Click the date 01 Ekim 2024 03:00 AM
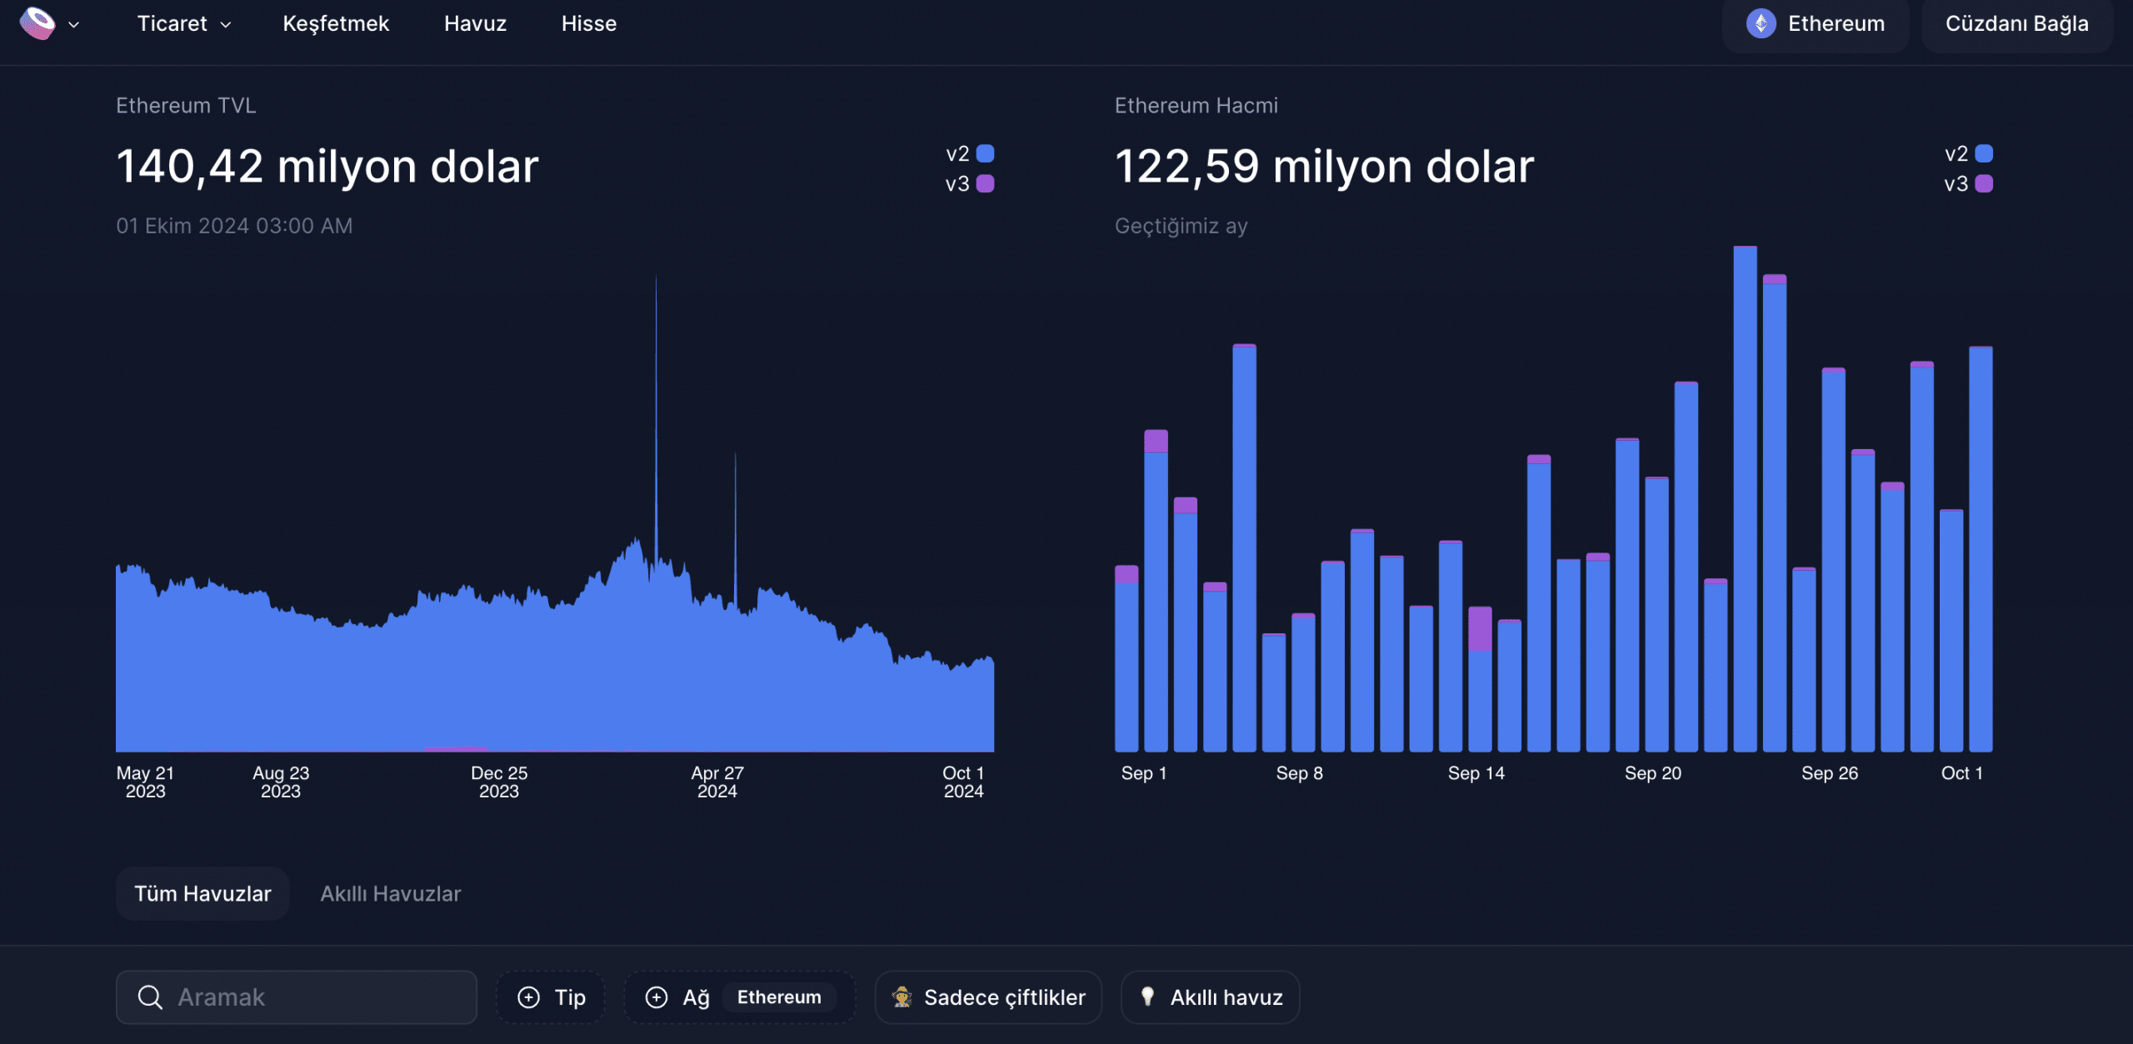 point(234,226)
